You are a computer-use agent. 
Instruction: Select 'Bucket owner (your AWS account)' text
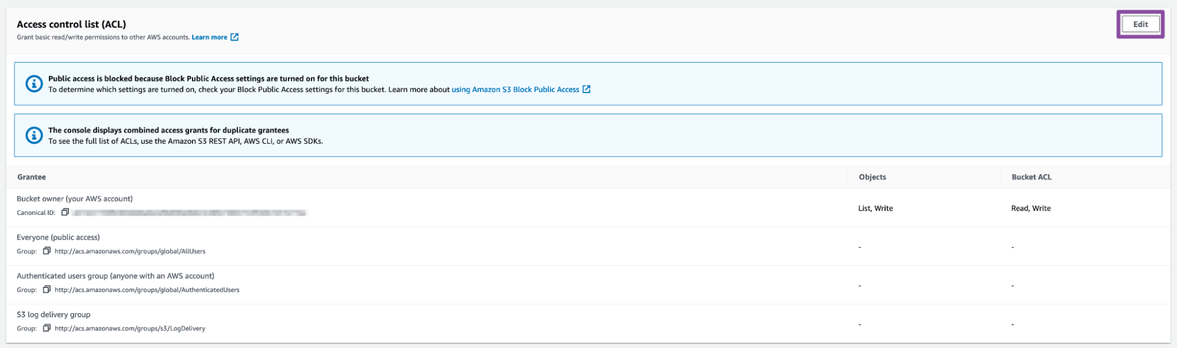click(x=75, y=199)
